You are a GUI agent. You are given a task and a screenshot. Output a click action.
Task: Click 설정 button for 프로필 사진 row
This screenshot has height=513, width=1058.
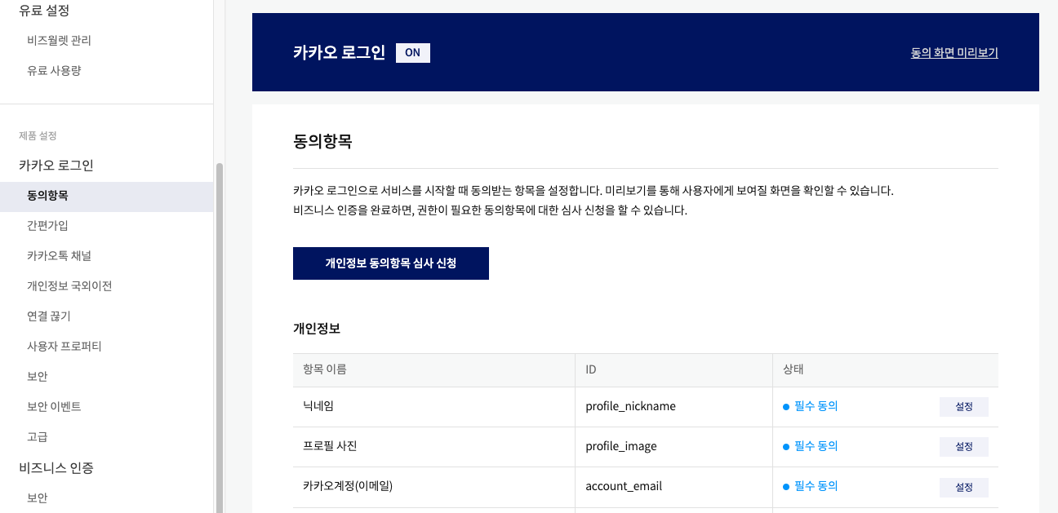(964, 447)
